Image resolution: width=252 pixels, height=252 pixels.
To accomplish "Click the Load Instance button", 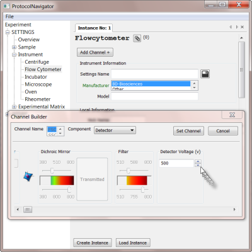I will tap(133, 243).
